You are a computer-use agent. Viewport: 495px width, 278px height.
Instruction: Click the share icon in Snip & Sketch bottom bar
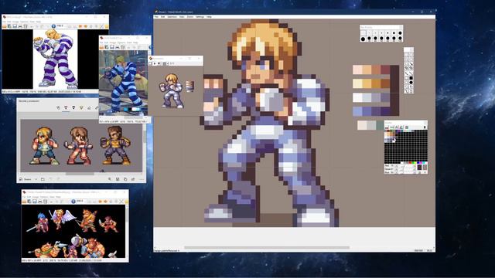(133, 179)
